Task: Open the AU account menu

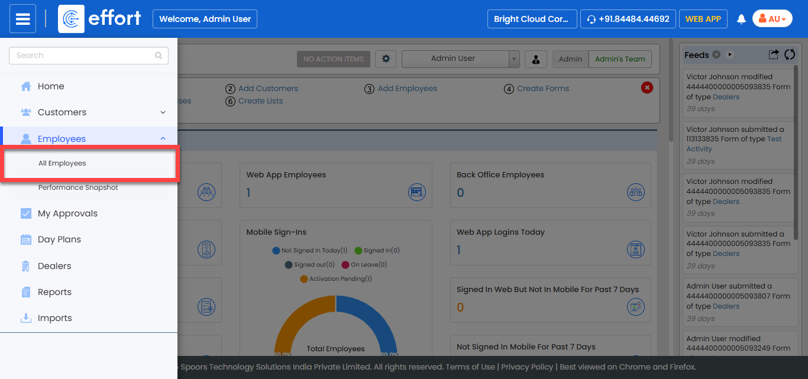Action: 772,19
